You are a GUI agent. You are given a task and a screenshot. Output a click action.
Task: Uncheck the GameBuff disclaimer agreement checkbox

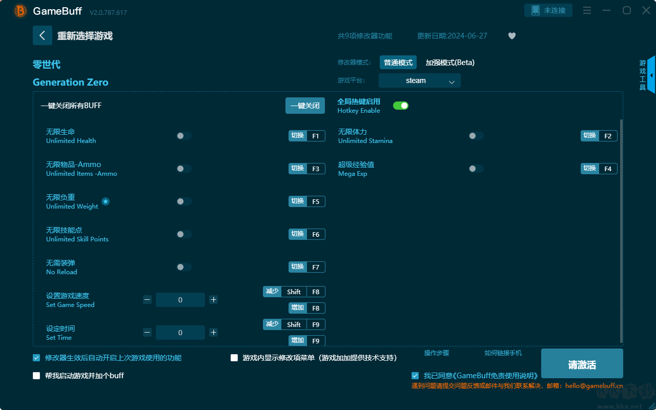pyautogui.click(x=415, y=376)
